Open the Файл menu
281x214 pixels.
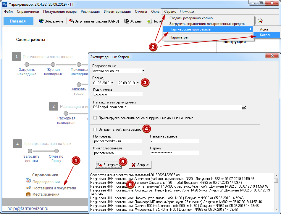pos(8,12)
